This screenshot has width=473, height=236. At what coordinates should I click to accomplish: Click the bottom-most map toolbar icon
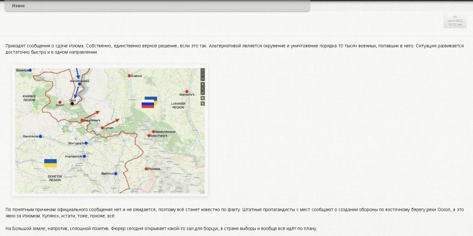tap(203, 104)
